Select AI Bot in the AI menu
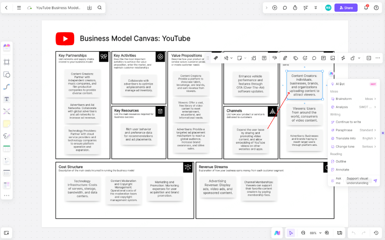Image resolution: width=385 pixels, height=240 pixels. point(354,84)
